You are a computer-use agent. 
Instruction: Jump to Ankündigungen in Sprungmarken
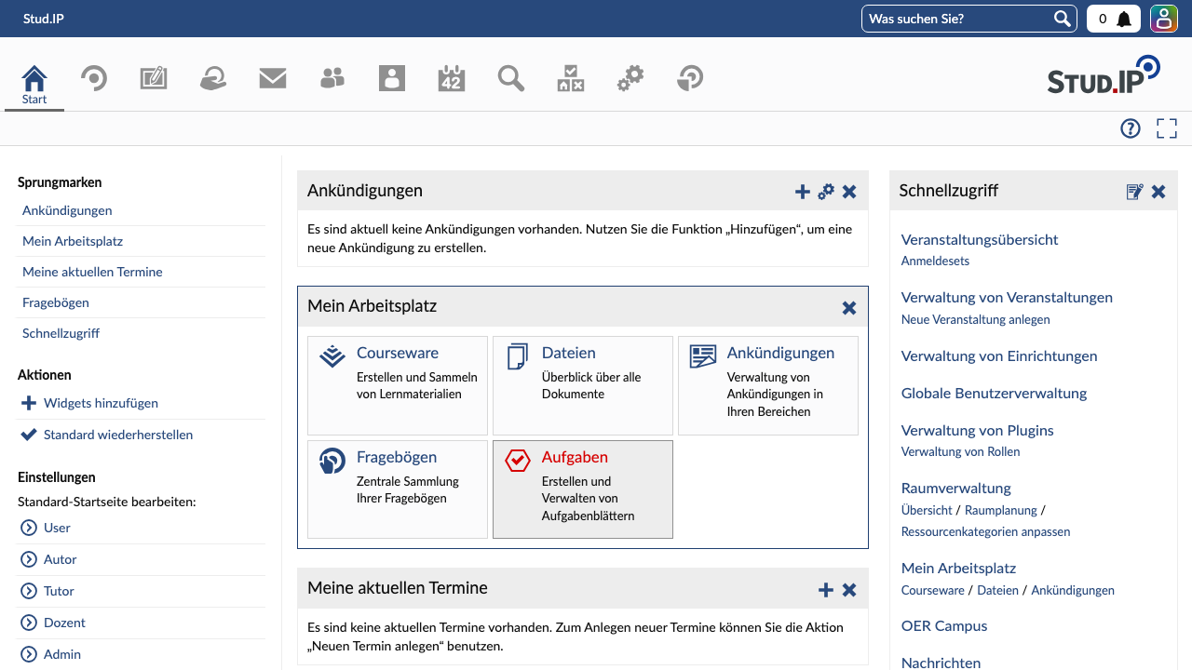tap(67, 210)
